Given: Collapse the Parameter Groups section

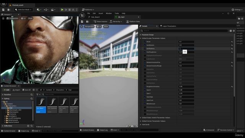Looking at the screenshot, I should [140, 35].
